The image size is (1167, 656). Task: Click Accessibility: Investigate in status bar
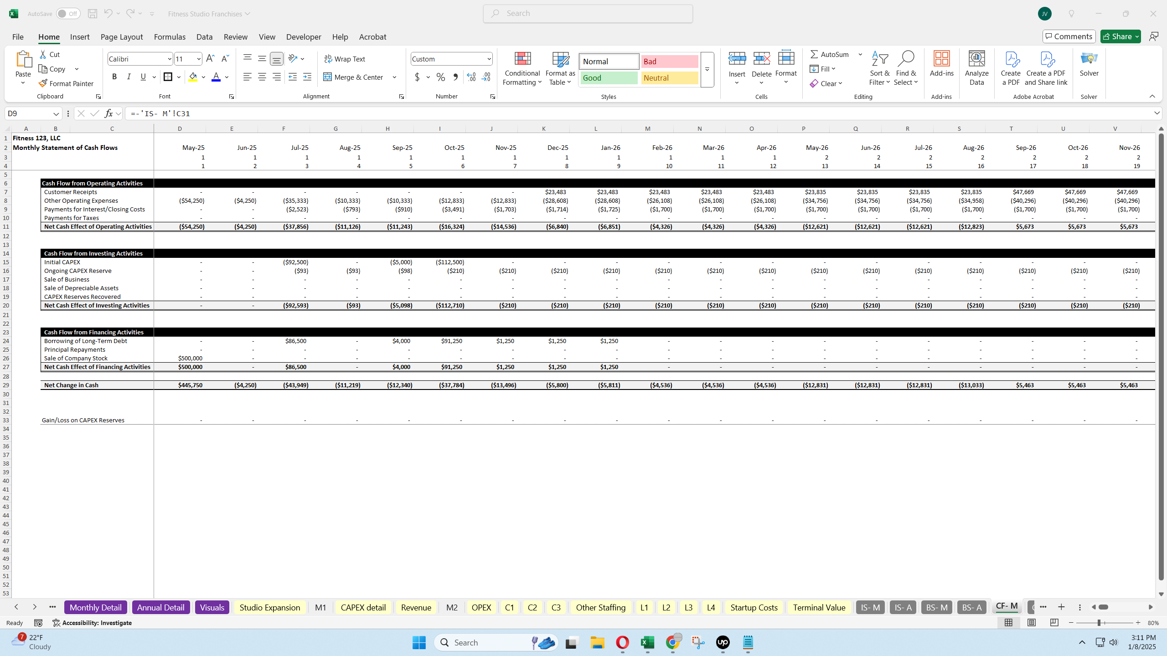tap(93, 623)
